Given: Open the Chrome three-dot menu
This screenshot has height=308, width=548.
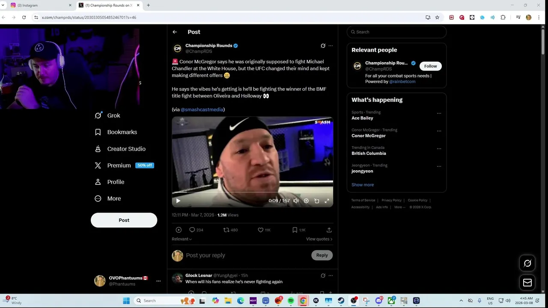Looking at the screenshot, I should click(x=539, y=18).
